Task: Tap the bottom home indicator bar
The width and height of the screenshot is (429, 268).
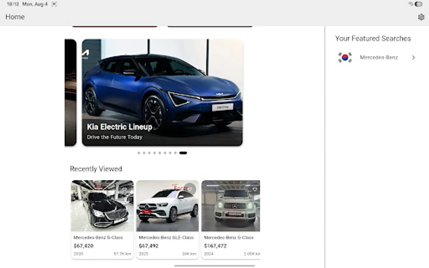Action: tap(214, 266)
